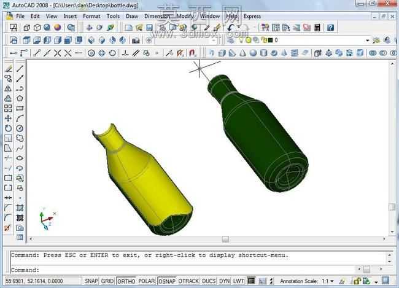Click the Snap to Perpendicular osnap icon

125,53
